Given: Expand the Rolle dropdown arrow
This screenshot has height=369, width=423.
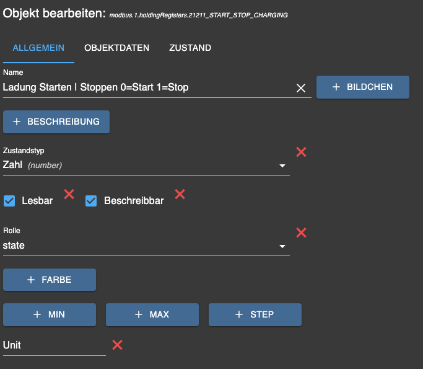Looking at the screenshot, I should (282, 246).
